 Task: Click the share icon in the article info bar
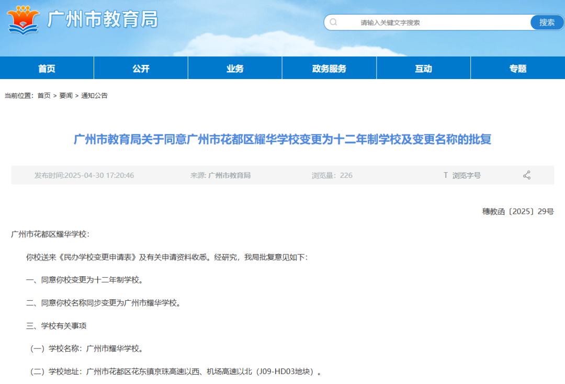pyautogui.click(x=526, y=175)
